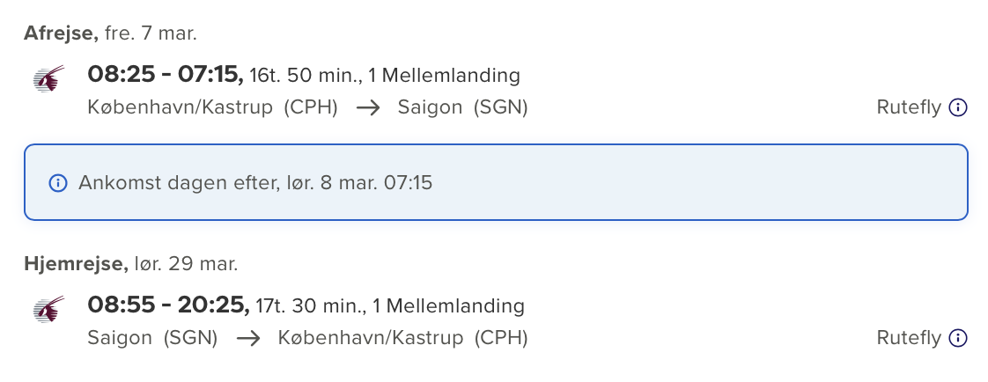Click Saigon (SGN) as return origin
The image size is (988, 382).
point(152,339)
